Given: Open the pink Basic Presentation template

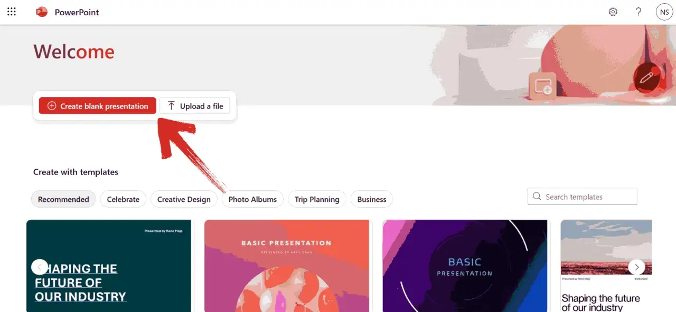Looking at the screenshot, I should pyautogui.click(x=288, y=266).
